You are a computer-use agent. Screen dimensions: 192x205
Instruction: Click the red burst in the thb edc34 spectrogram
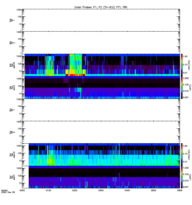pyautogui.click(x=75, y=75)
